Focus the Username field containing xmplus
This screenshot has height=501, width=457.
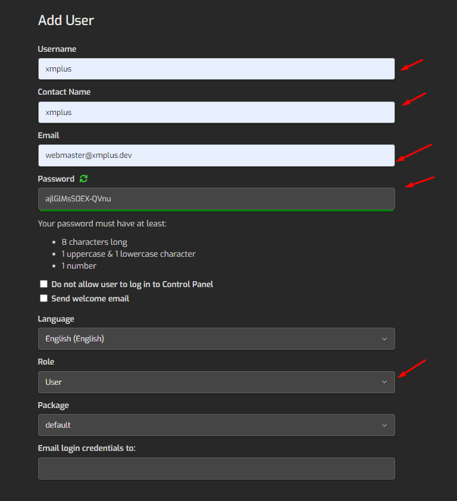(216, 69)
